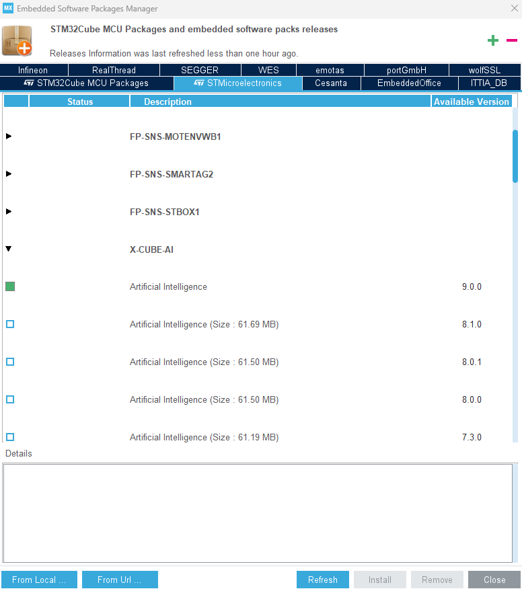Select the emotas tab
The width and height of the screenshot is (522, 591).
click(x=330, y=70)
